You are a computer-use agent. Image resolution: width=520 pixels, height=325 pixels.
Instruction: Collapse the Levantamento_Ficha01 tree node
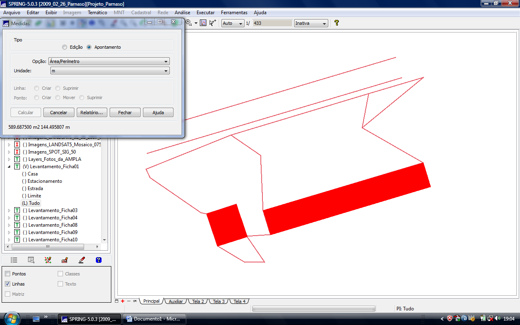9,167
